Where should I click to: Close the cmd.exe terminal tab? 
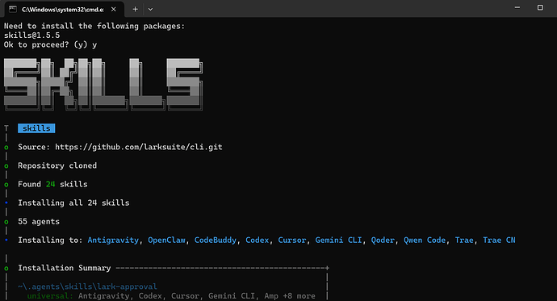pos(113,9)
